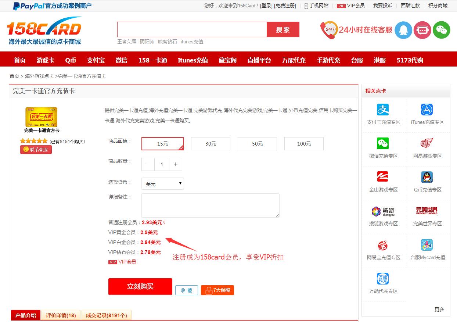The height and width of the screenshot is (322, 457).
Task: Open iTunes recharge zone icon
Action: [427, 110]
